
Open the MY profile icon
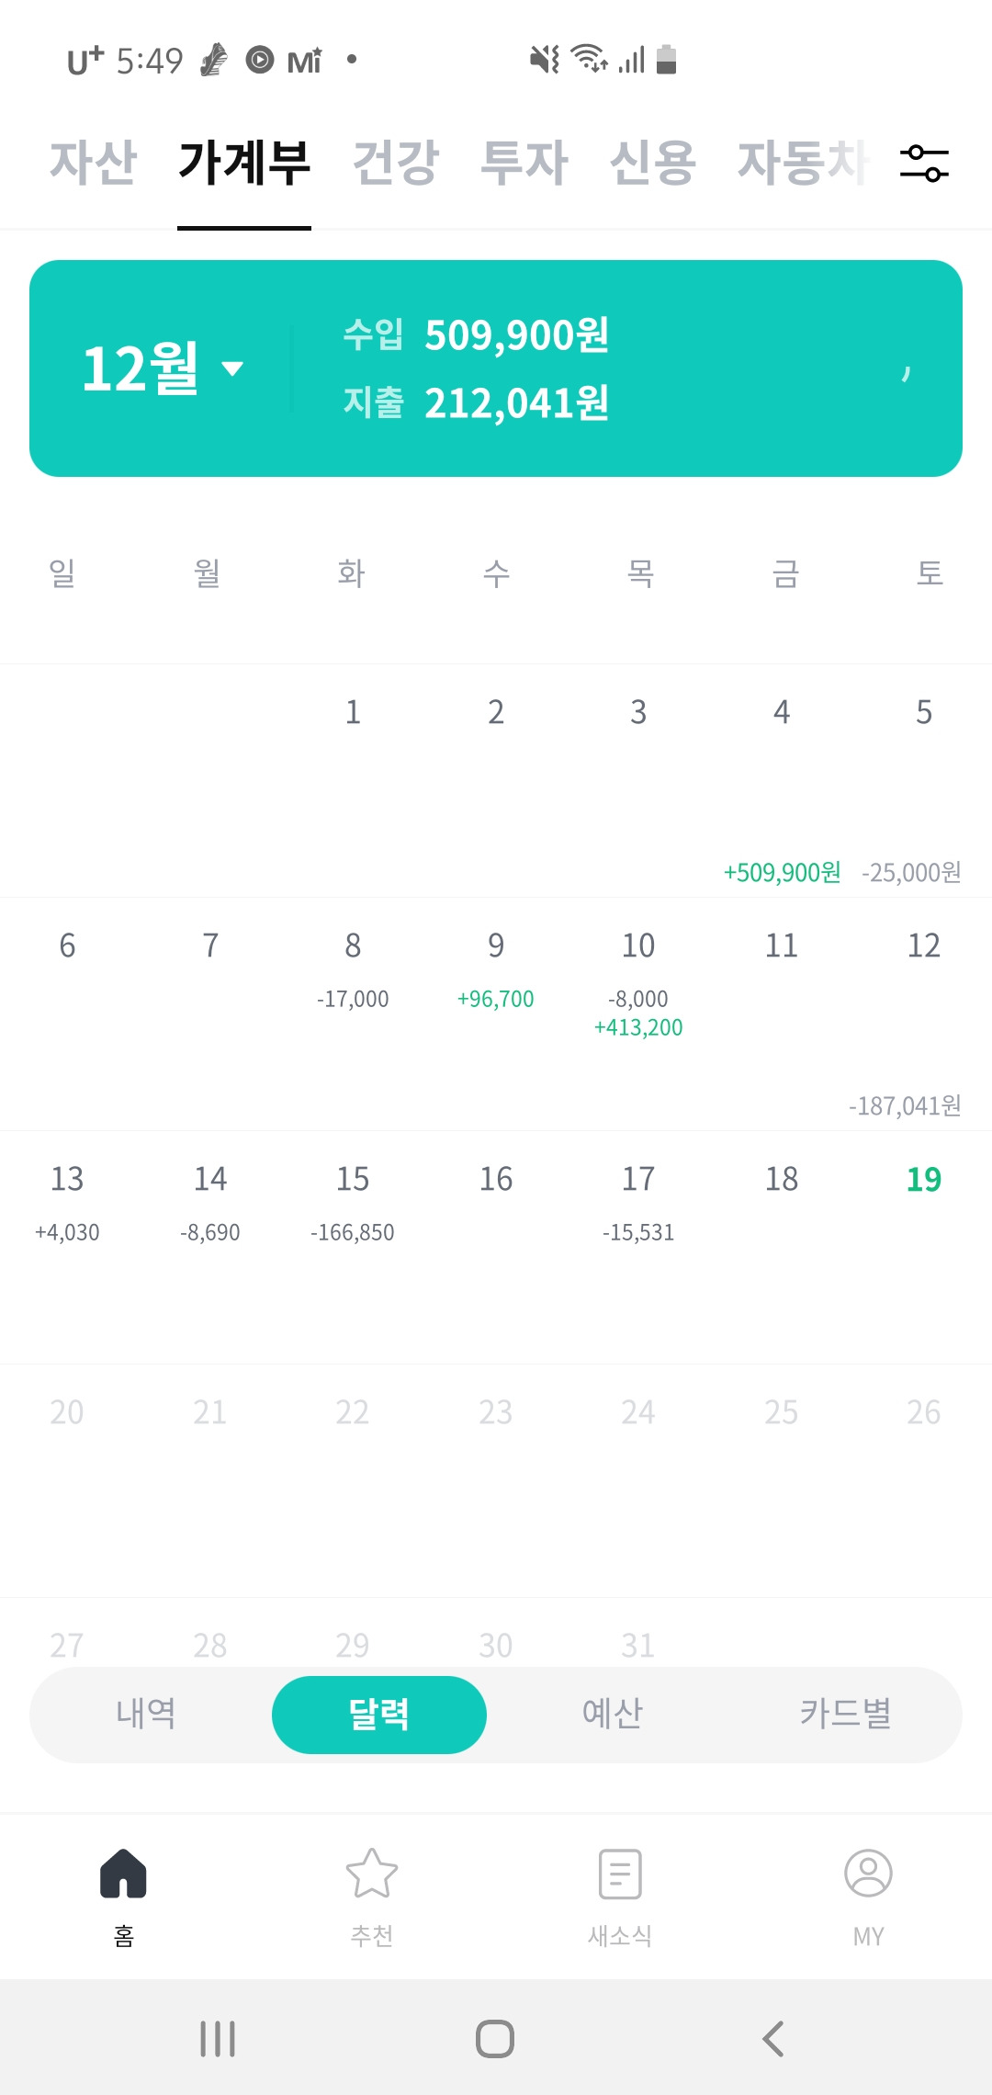[x=868, y=1874]
